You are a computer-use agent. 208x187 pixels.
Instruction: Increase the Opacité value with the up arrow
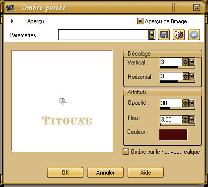click(x=185, y=102)
